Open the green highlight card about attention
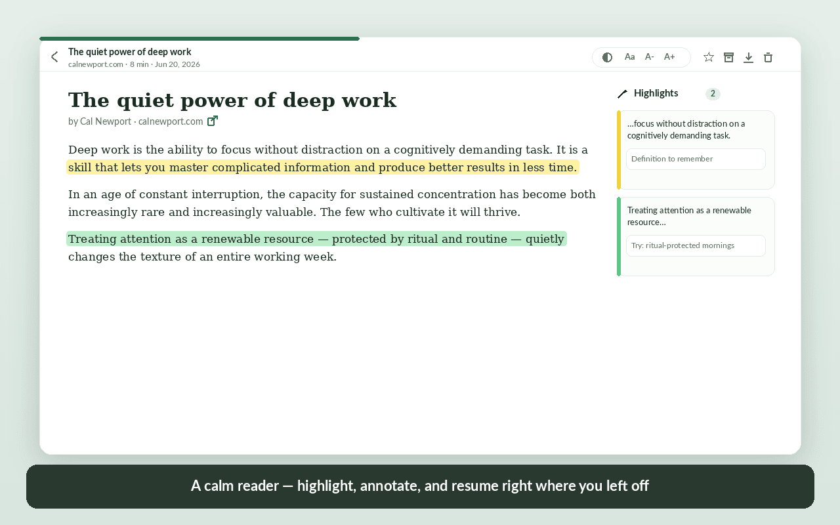This screenshot has width=840, height=525. [696, 236]
